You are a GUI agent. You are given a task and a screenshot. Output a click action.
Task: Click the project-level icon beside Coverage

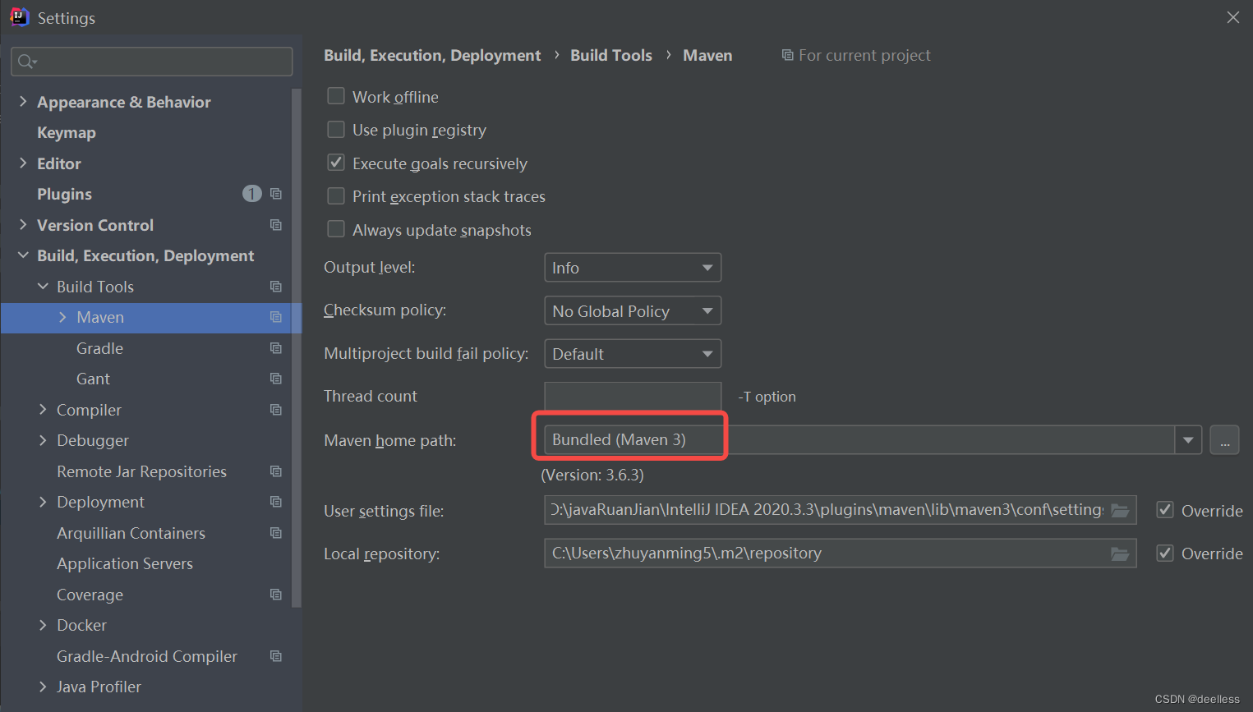pyautogui.click(x=276, y=595)
